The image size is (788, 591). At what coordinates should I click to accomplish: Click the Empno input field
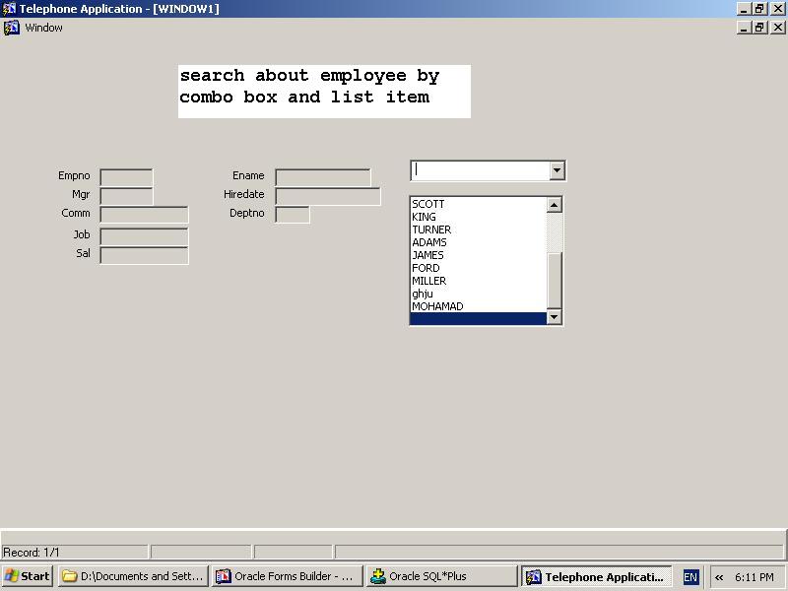click(126, 177)
